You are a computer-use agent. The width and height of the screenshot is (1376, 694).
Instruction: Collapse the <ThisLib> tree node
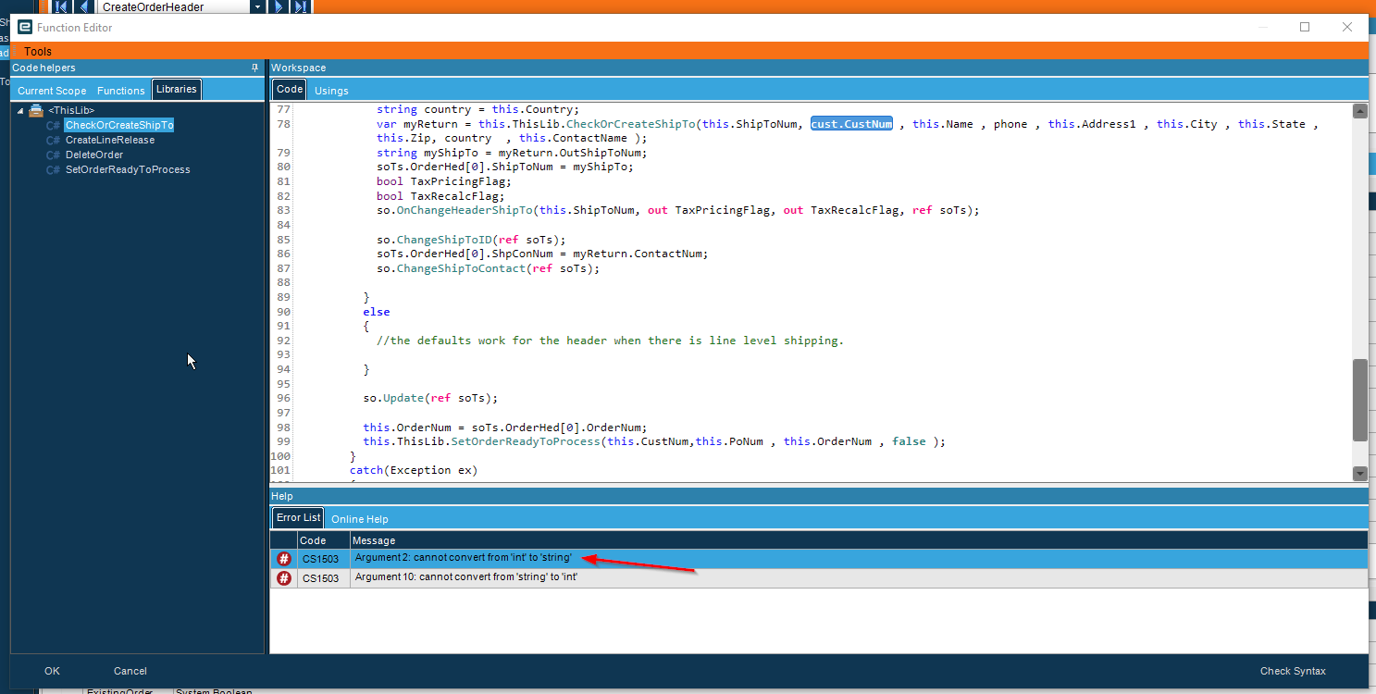click(20, 110)
